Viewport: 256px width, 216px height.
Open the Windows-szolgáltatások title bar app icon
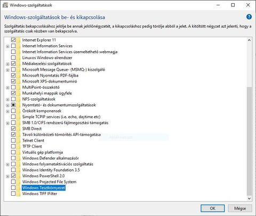pyautogui.click(x=5, y=5)
